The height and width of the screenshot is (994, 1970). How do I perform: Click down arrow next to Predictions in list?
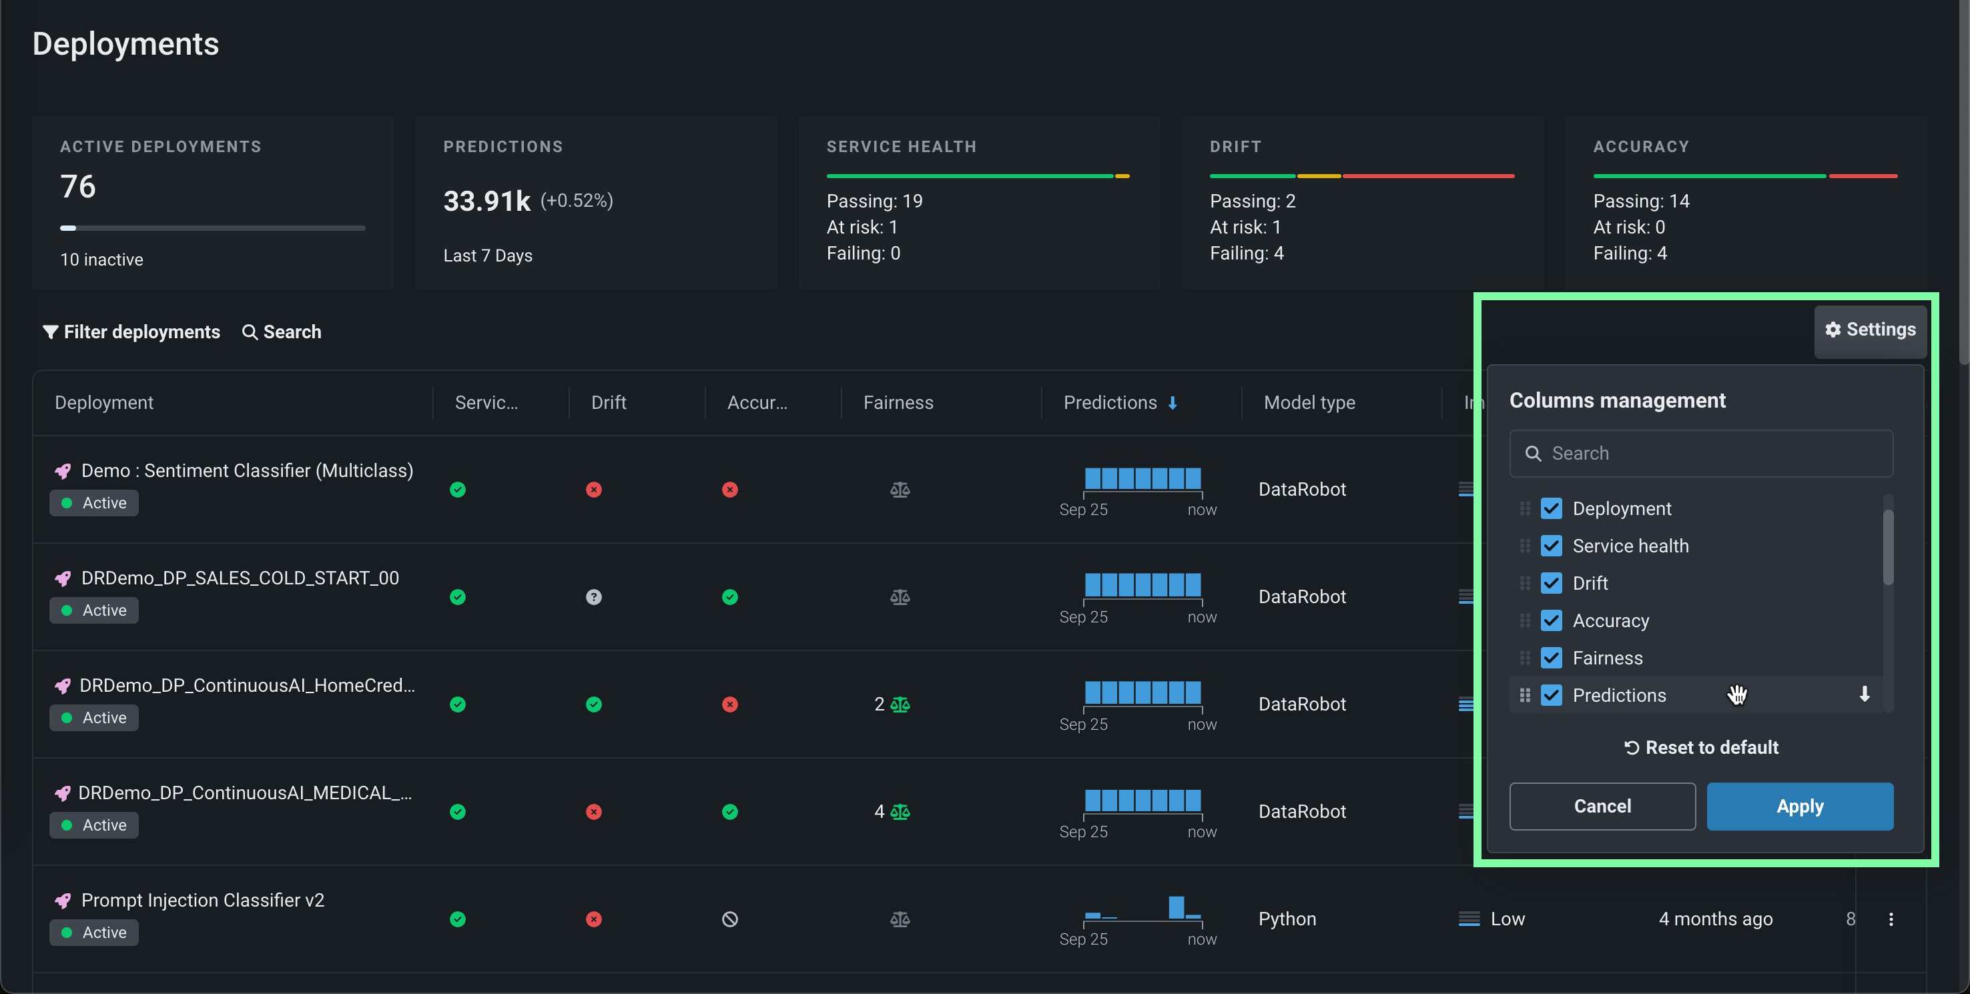tap(1865, 694)
